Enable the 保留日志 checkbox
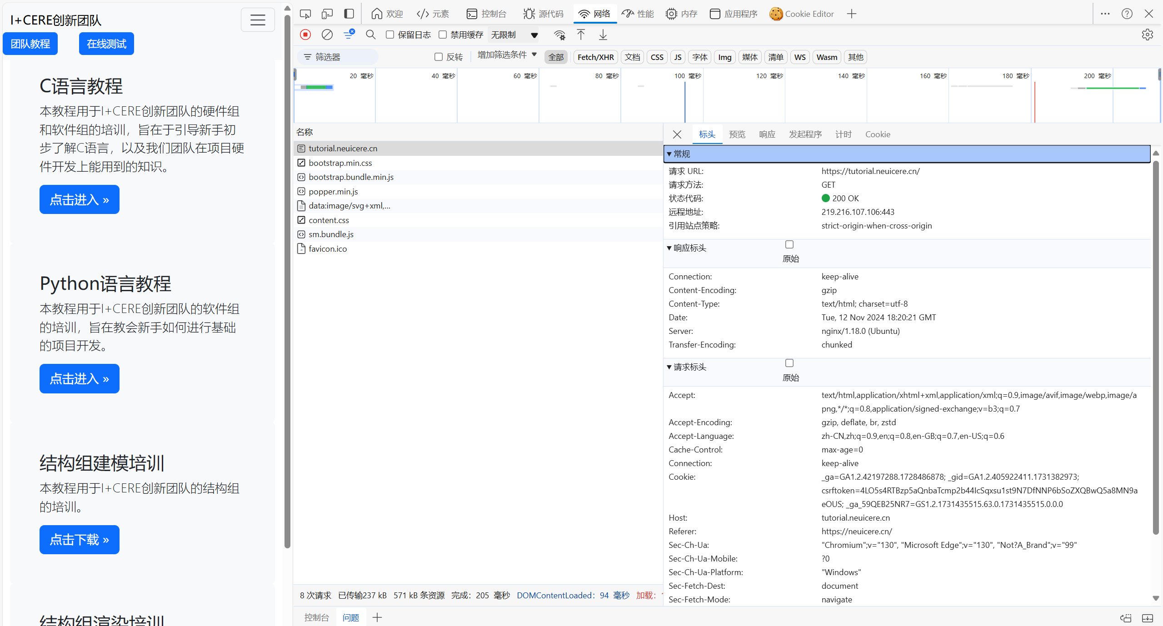This screenshot has height=626, width=1163. (x=390, y=35)
